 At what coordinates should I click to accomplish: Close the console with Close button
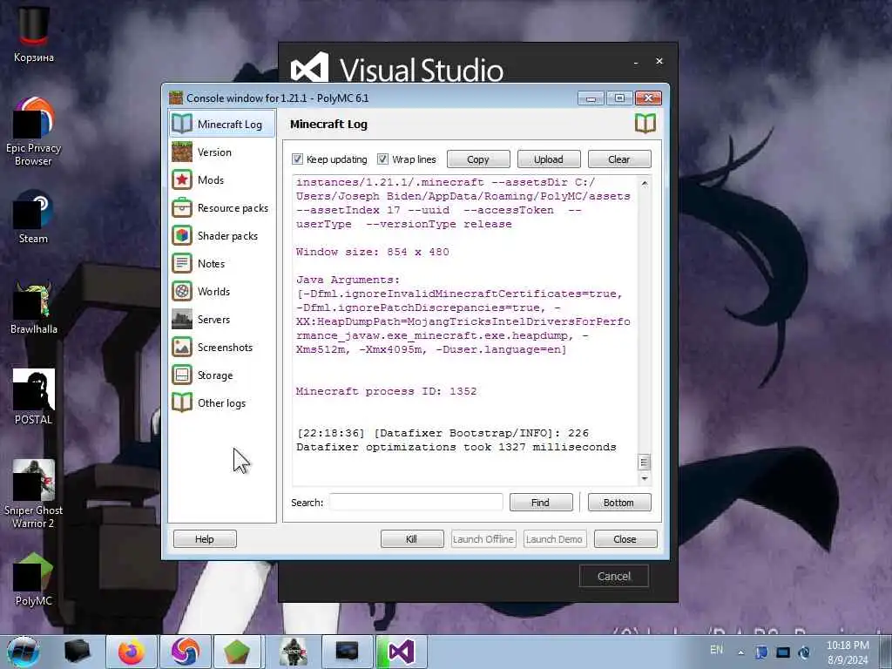click(x=625, y=538)
